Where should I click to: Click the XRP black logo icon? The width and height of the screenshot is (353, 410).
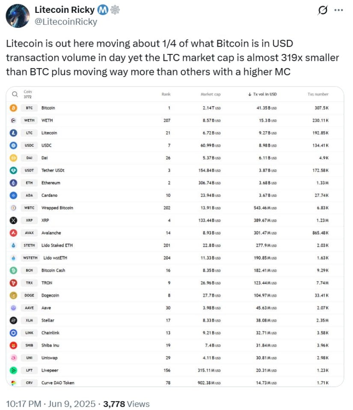point(13,220)
